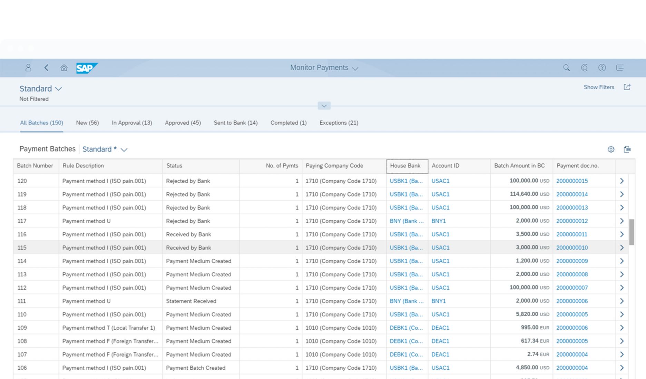Screen dimensions: 646x379
Task: Open the help question mark icon
Action: pos(602,68)
